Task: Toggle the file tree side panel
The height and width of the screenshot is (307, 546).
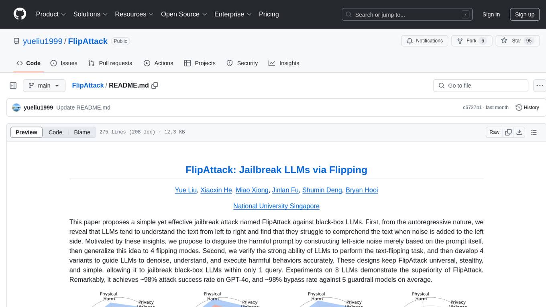Action: point(13,86)
